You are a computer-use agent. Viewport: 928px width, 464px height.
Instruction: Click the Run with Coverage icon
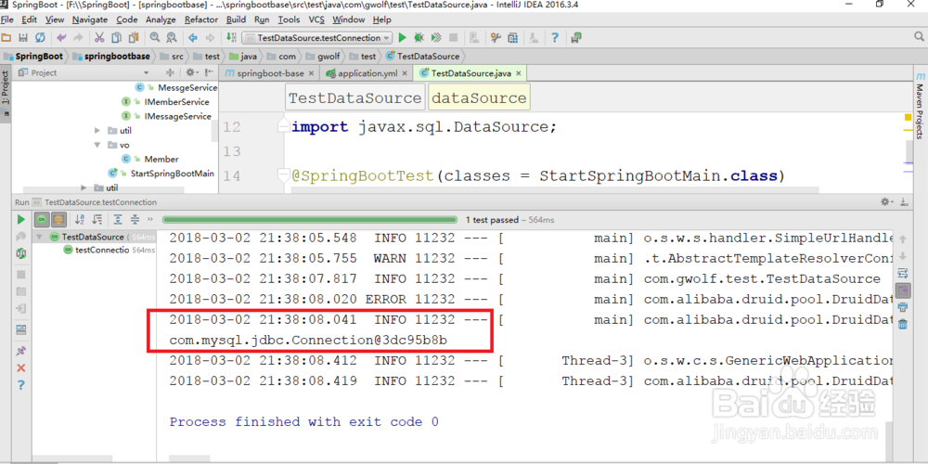436,38
